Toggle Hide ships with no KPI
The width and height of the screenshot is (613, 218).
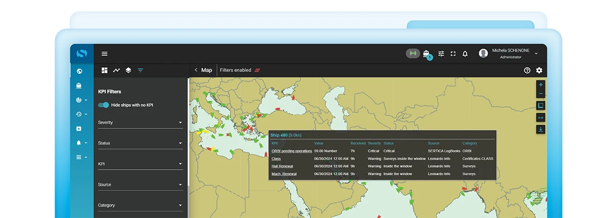104,105
